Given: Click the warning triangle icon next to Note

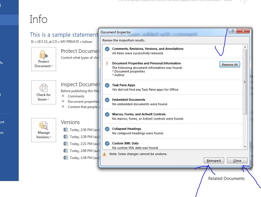Looking at the screenshot, I should click(x=104, y=154).
